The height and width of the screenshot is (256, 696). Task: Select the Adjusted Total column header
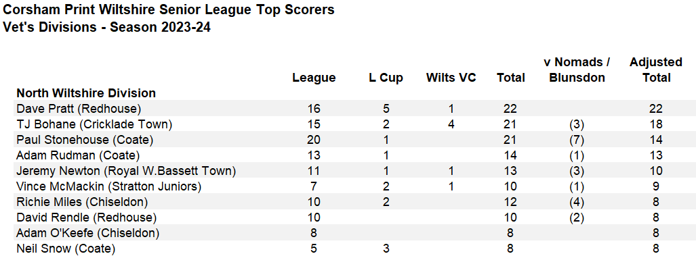(656, 70)
